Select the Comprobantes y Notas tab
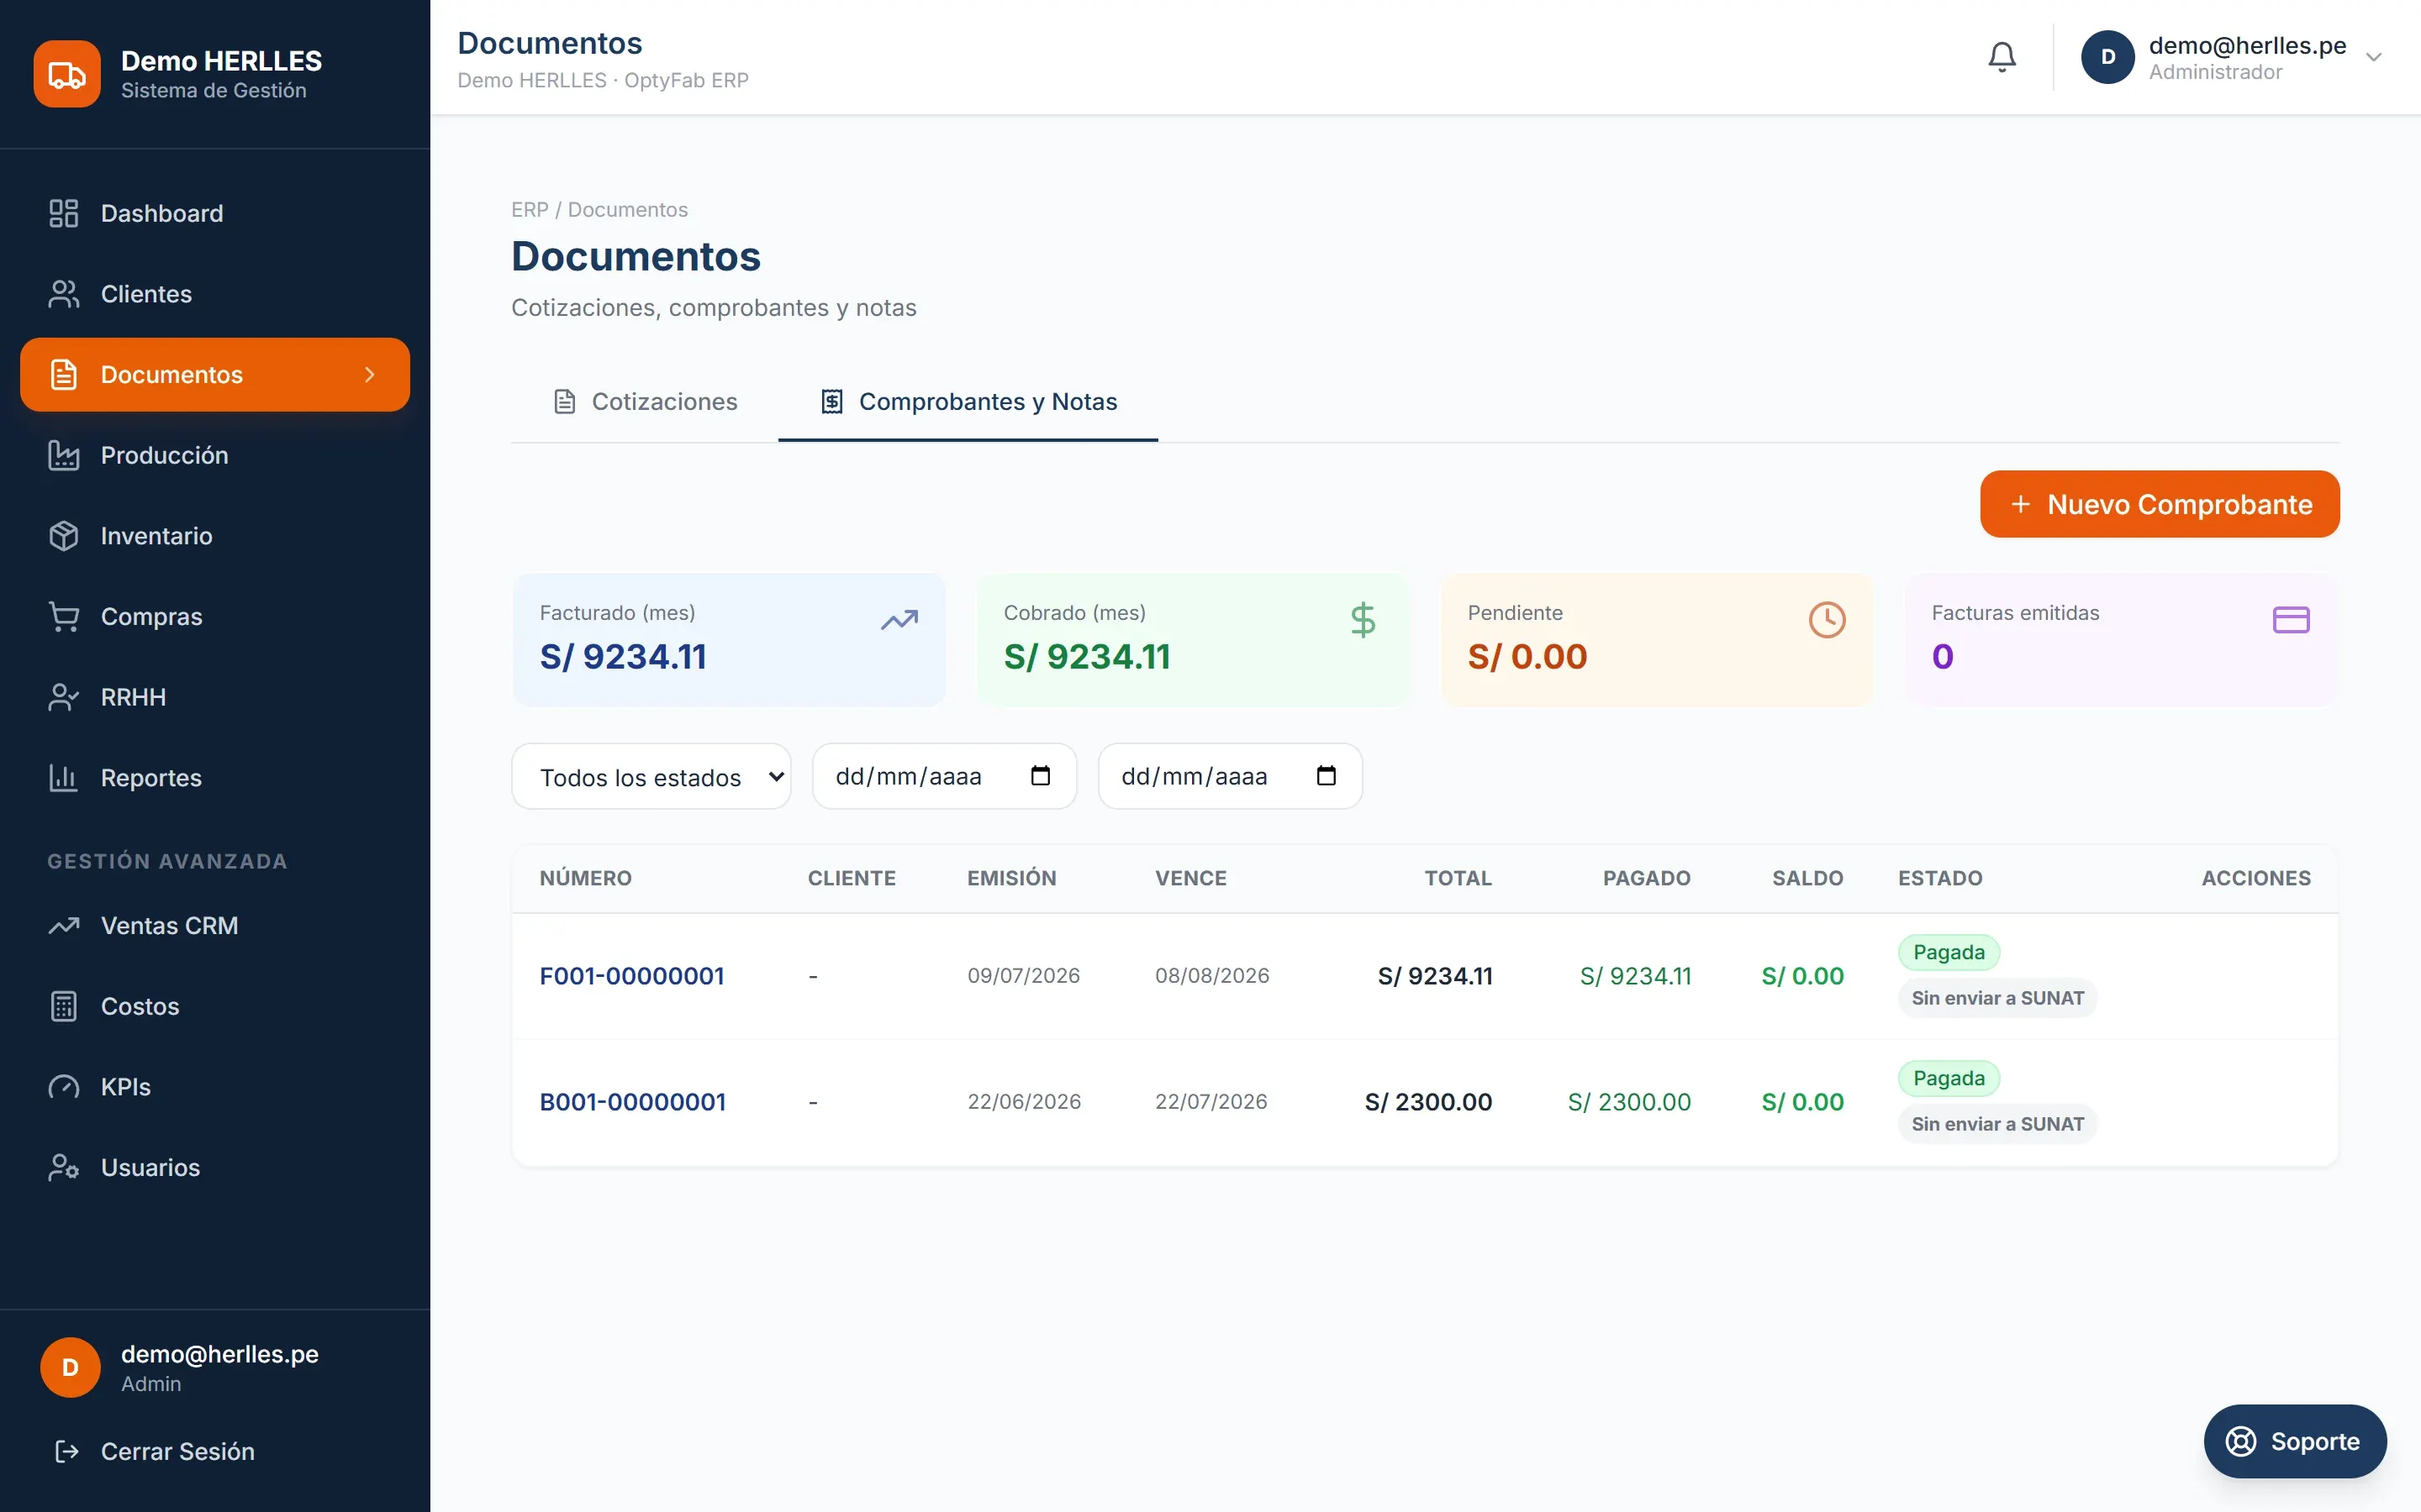2421x1512 pixels. [x=968, y=402]
